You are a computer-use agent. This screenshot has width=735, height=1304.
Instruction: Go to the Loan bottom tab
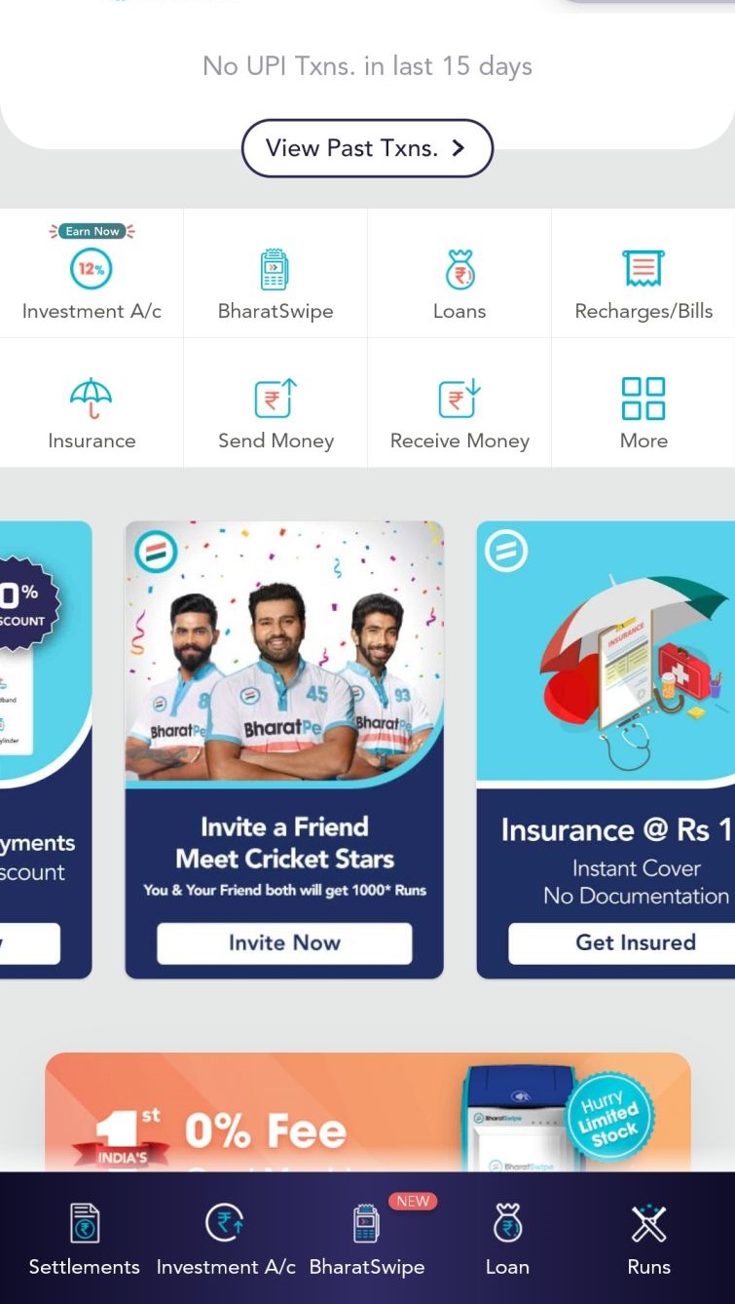click(x=507, y=1239)
